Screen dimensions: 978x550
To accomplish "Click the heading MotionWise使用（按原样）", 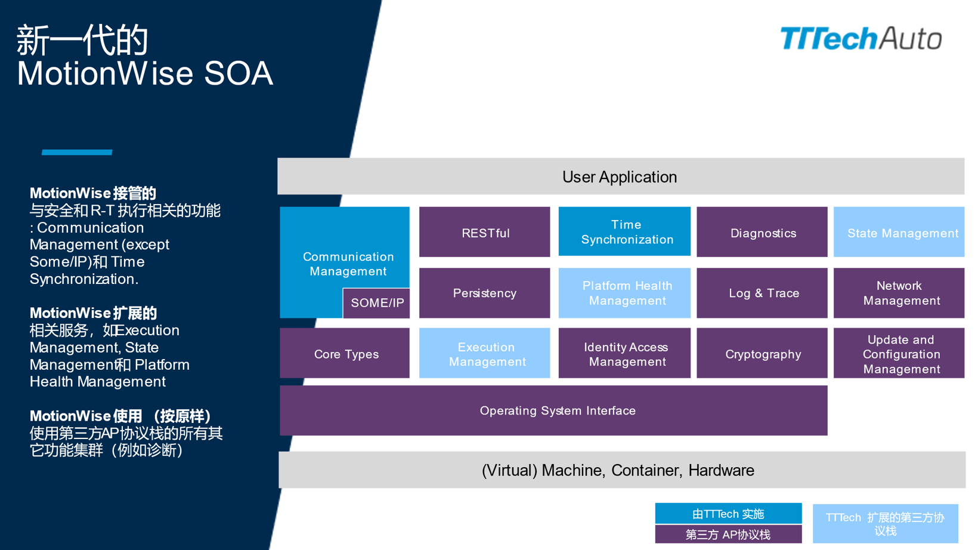I will [x=121, y=416].
